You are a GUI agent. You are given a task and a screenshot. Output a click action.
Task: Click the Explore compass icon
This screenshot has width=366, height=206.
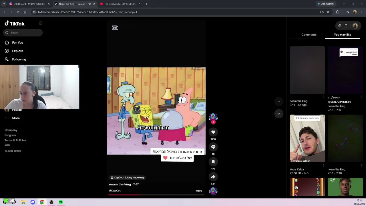[7, 51]
